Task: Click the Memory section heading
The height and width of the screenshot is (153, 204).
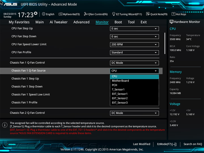Action: click(176, 72)
